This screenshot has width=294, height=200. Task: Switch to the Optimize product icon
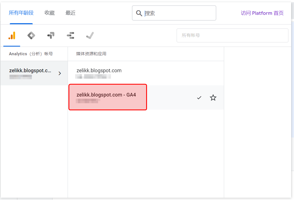51,35
